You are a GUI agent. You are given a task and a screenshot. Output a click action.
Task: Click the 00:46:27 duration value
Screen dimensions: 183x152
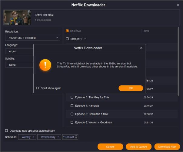(x=148, y=106)
